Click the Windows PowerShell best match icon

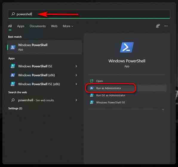[x=13, y=47]
